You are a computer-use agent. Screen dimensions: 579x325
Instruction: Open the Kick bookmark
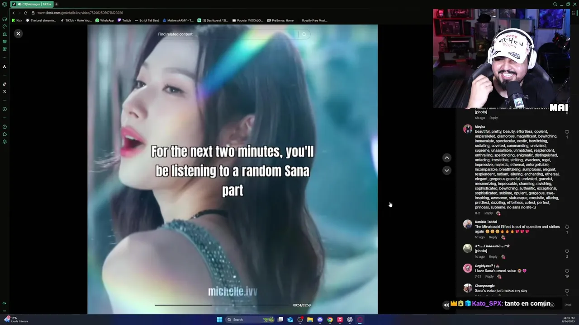(x=17, y=20)
